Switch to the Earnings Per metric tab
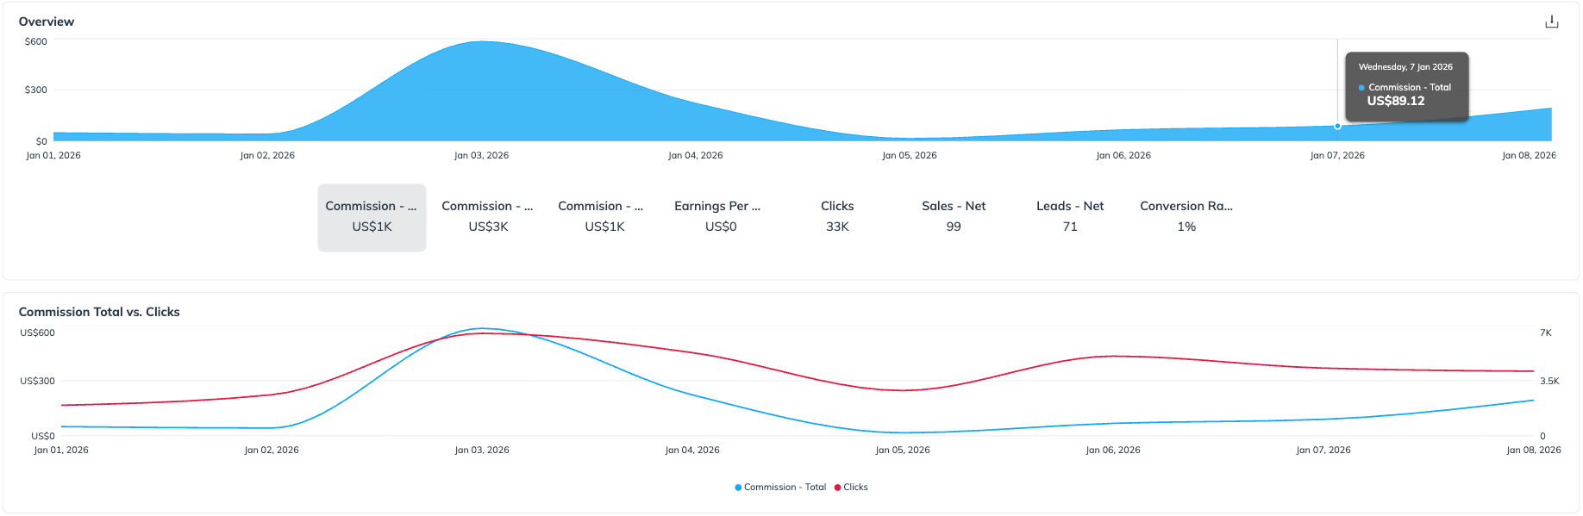Viewport: 1583px width, 516px height. pyautogui.click(x=721, y=217)
